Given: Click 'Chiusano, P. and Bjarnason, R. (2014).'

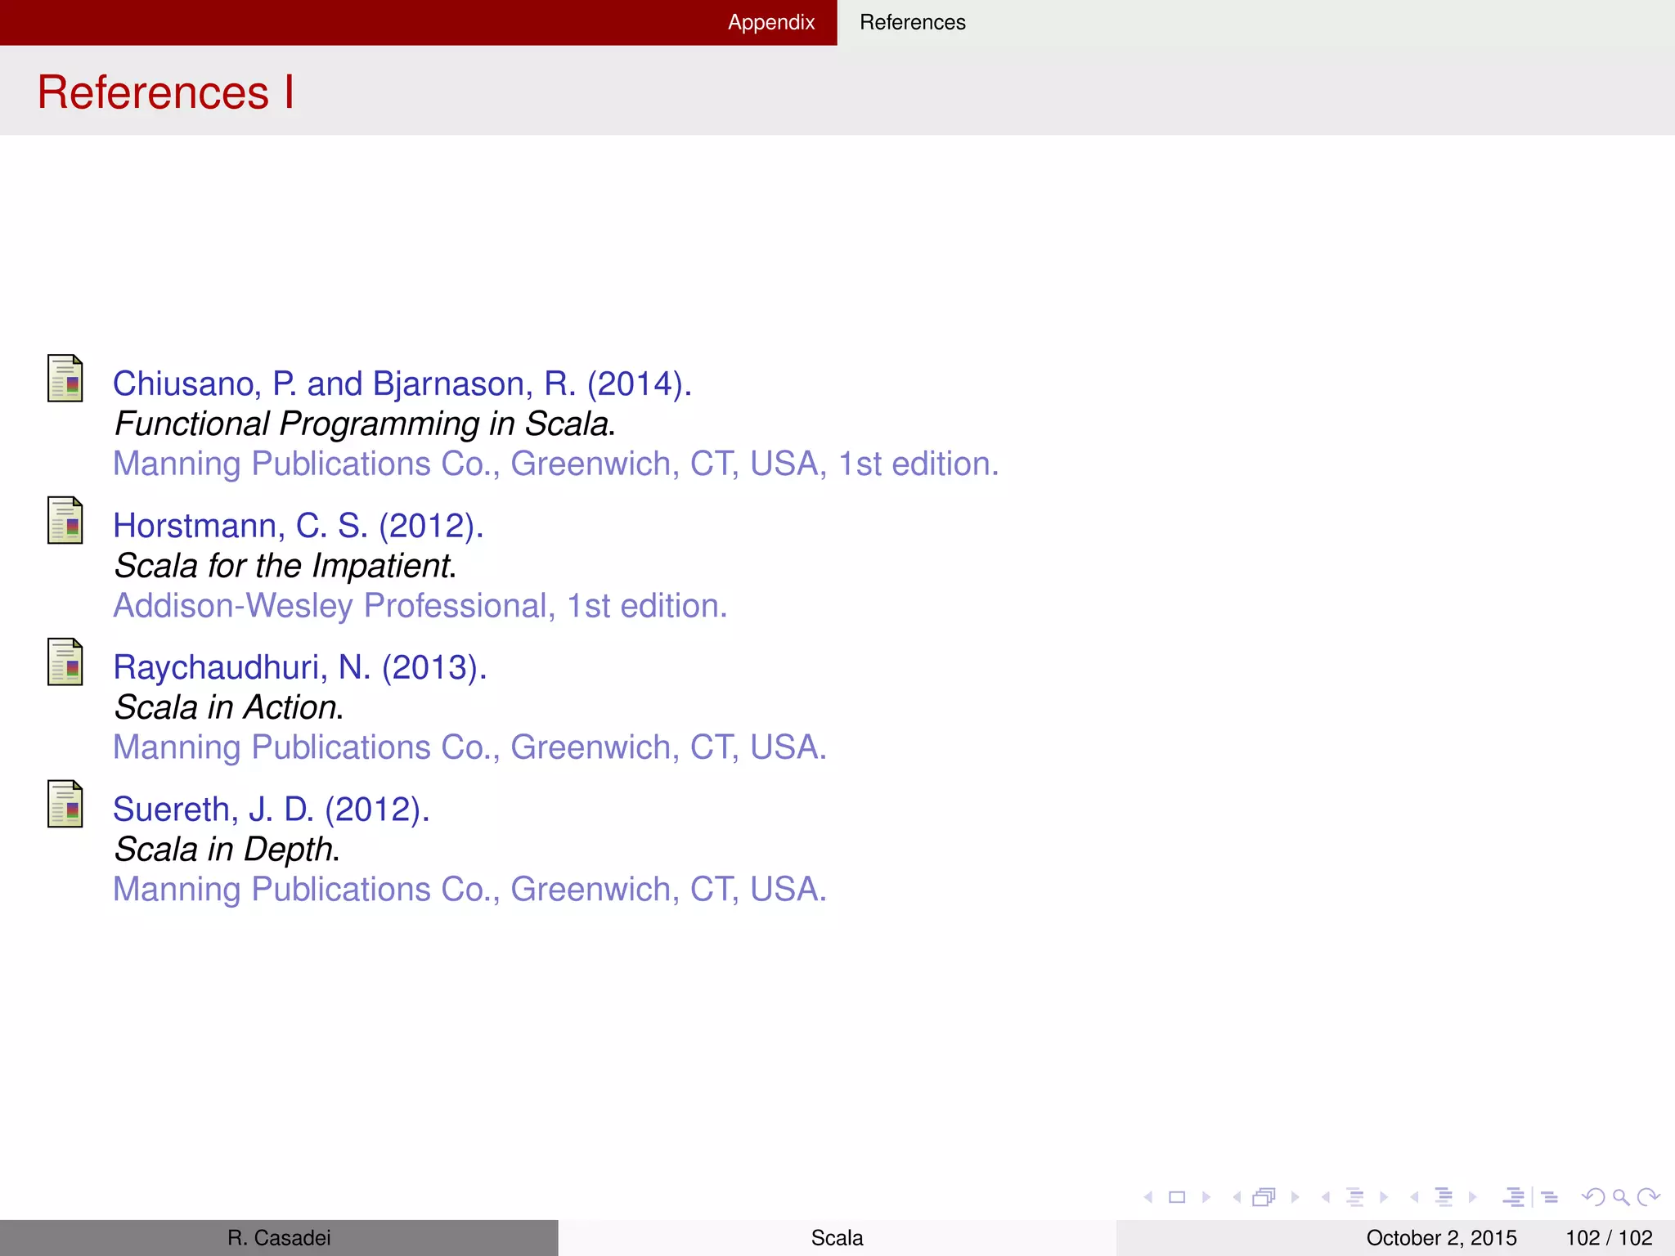Looking at the screenshot, I should pos(402,384).
